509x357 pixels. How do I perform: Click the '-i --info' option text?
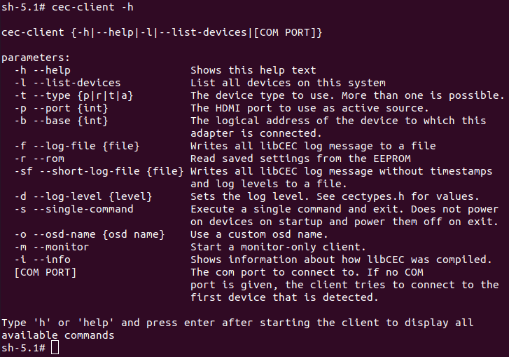pyautogui.click(x=42, y=260)
